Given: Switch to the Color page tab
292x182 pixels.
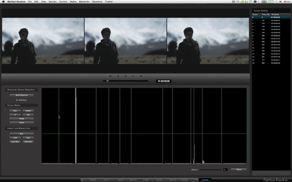Looking at the screenshot, I should (126, 180).
